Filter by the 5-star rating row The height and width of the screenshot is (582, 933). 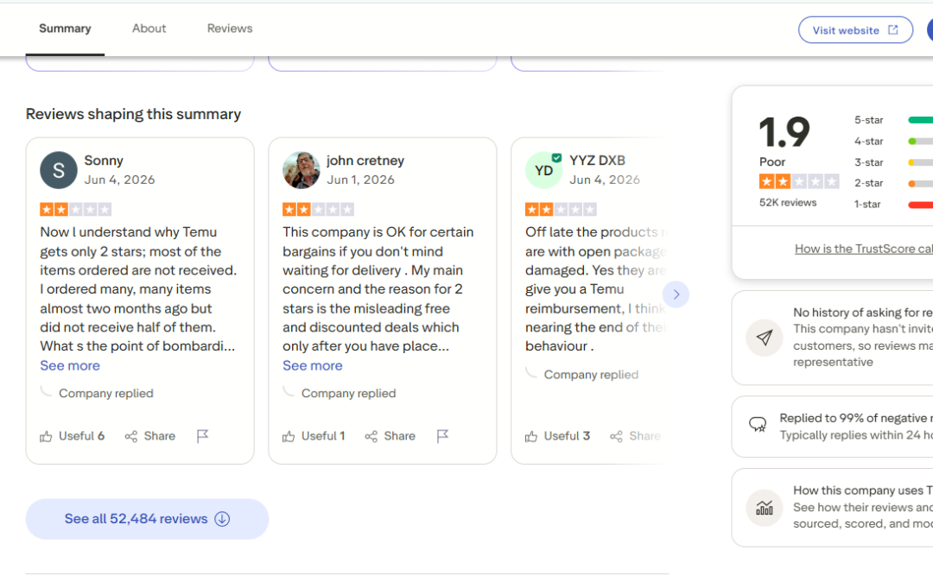(893, 120)
